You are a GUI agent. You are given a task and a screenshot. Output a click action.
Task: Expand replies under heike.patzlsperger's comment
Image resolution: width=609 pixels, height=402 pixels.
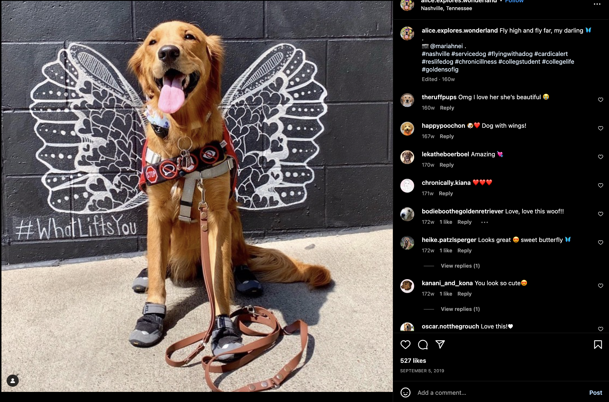460,266
